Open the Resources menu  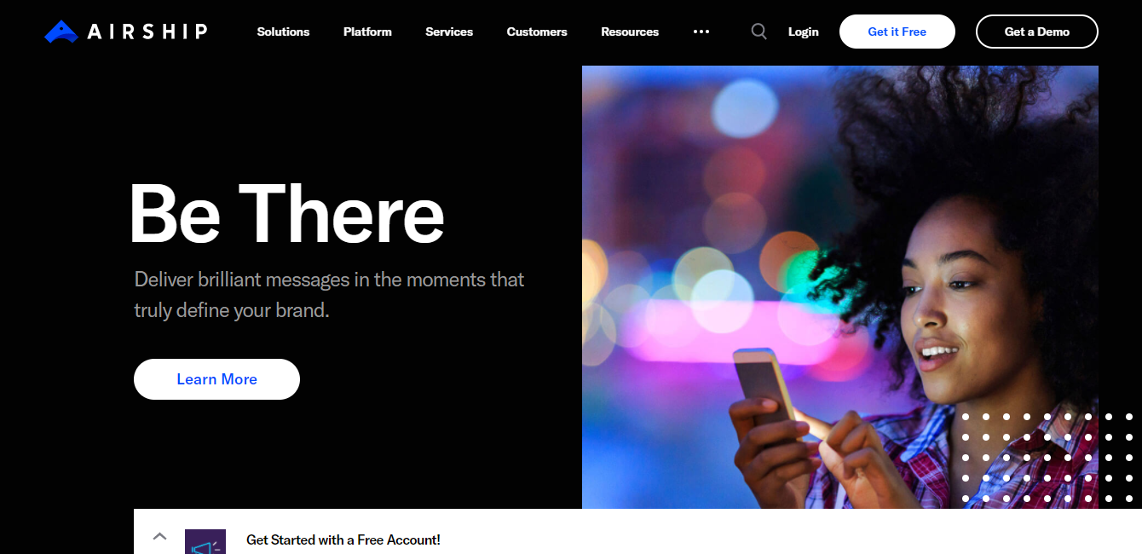(630, 32)
